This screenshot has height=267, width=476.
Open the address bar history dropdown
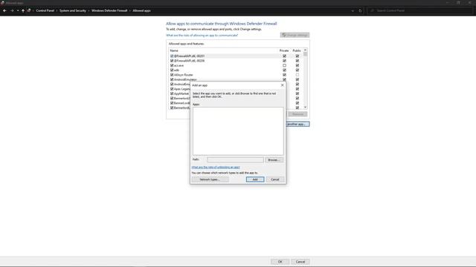click(x=353, y=10)
